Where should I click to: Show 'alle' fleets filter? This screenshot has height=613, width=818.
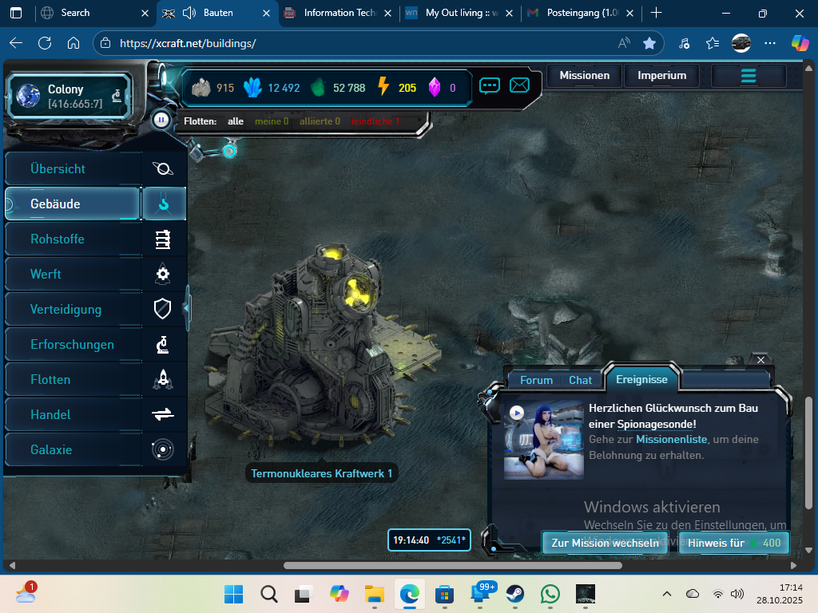tap(236, 121)
